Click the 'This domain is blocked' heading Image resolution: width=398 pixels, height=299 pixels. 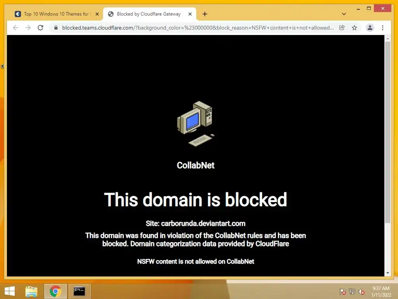(x=196, y=200)
